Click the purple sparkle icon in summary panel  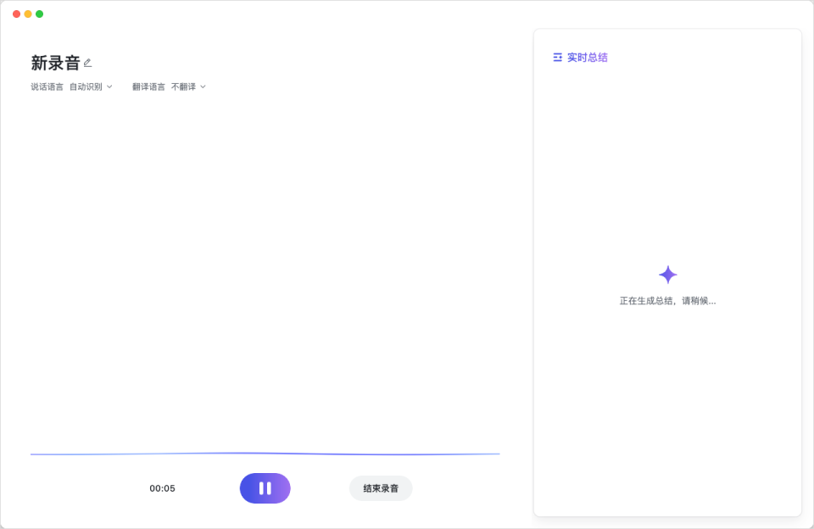(667, 275)
